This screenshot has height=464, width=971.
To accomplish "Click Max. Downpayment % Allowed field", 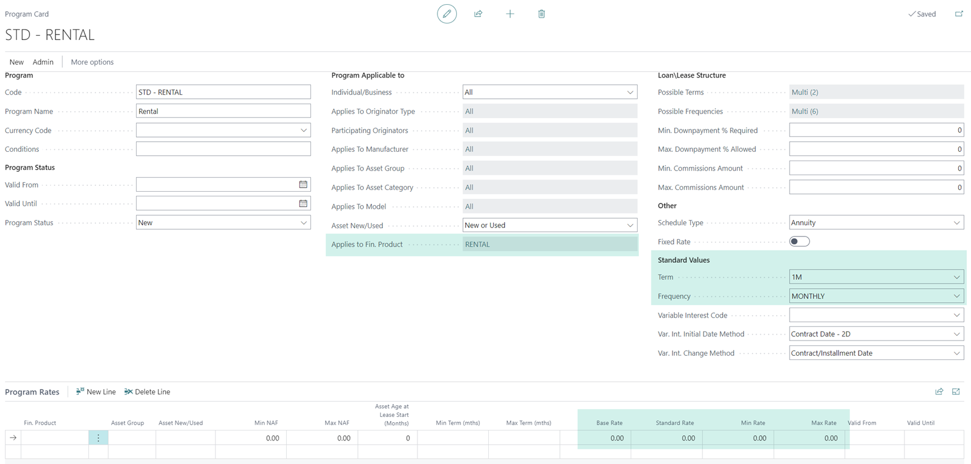I will pyautogui.click(x=876, y=149).
